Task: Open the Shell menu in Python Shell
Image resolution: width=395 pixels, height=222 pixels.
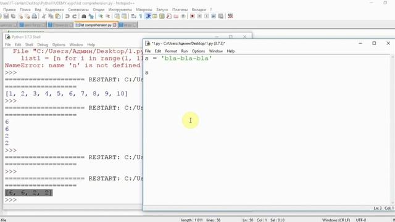Action: pos(29,44)
